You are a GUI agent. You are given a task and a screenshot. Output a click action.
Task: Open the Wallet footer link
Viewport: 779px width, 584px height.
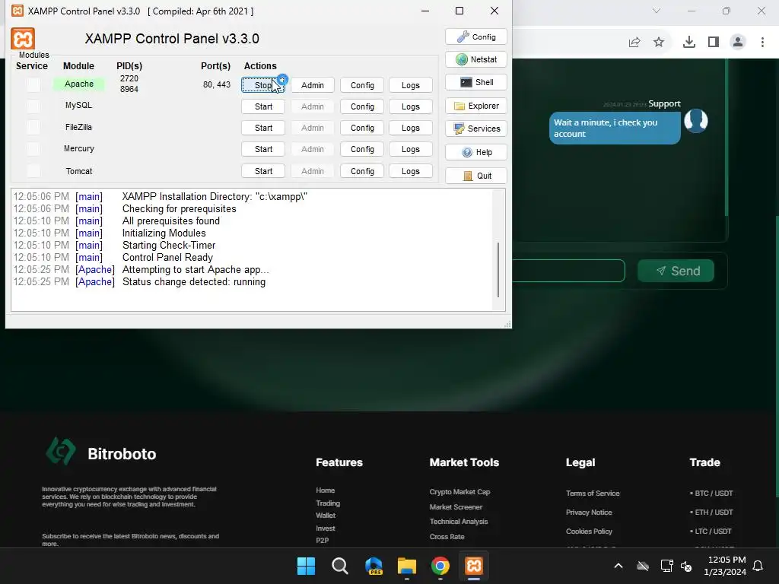tap(326, 516)
